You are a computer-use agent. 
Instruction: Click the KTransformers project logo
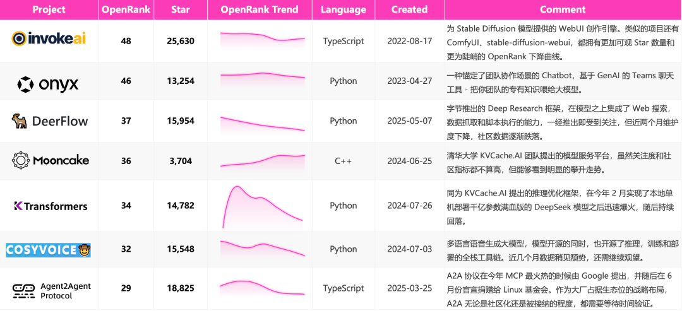click(51, 206)
